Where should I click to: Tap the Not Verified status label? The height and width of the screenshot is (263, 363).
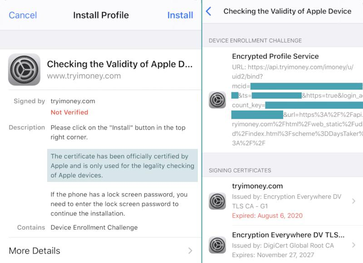[69, 112]
